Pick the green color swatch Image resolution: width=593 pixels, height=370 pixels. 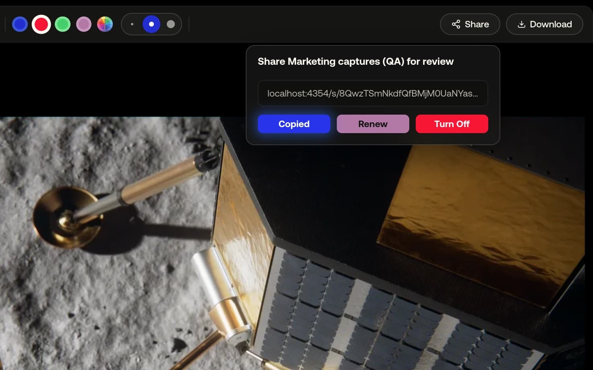click(62, 24)
